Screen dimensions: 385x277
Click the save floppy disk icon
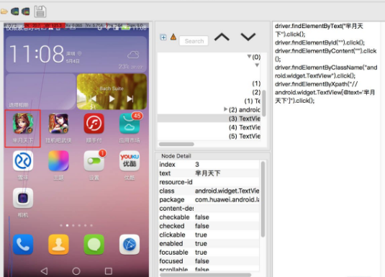pyautogui.click(x=40, y=12)
